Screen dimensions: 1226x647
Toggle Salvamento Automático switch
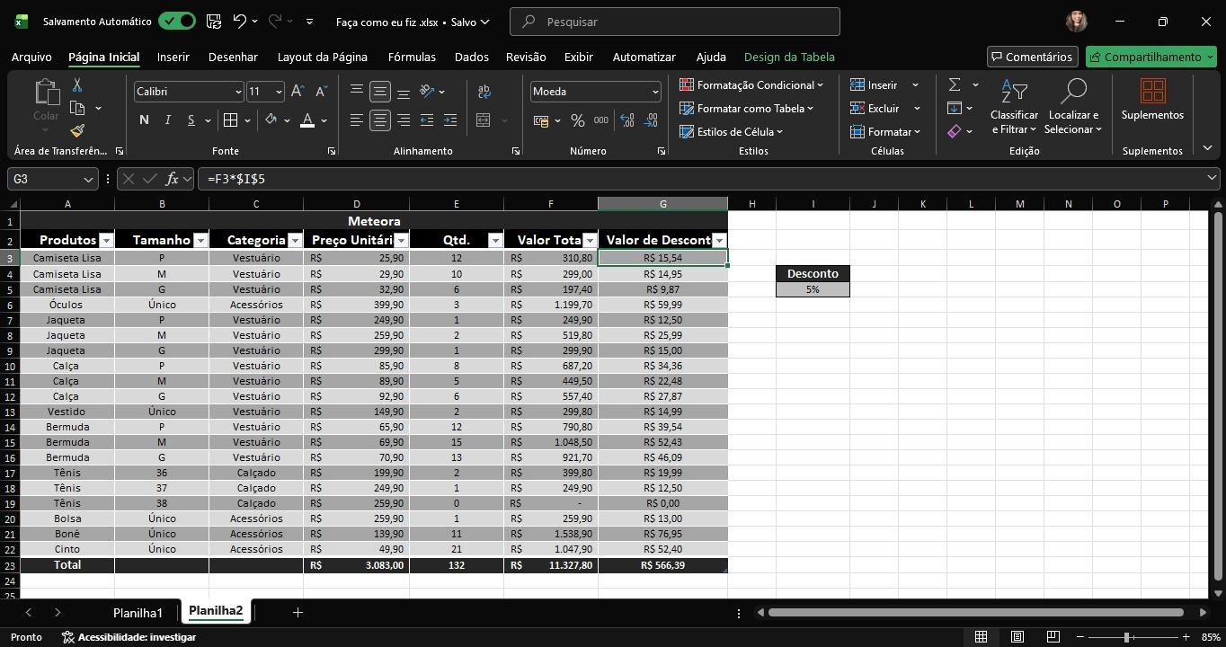tap(176, 21)
